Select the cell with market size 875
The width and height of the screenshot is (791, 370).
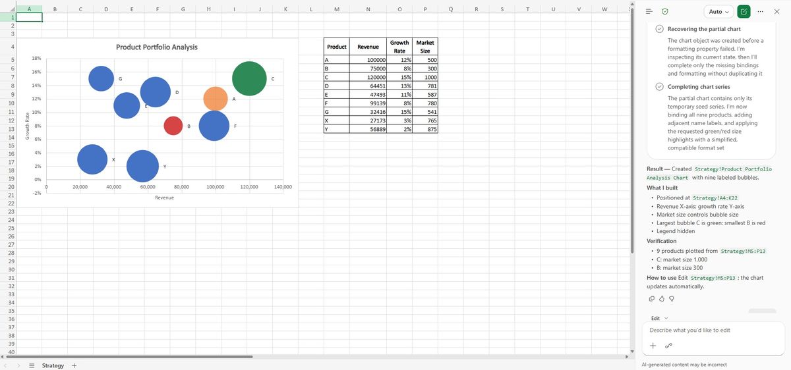(425, 129)
